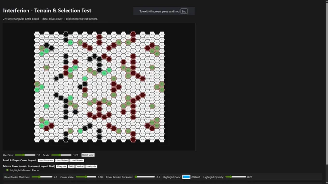The height and width of the screenshot is (184, 328).
Task: Click the '#00aaff' highlight color value
Action: coord(196,177)
